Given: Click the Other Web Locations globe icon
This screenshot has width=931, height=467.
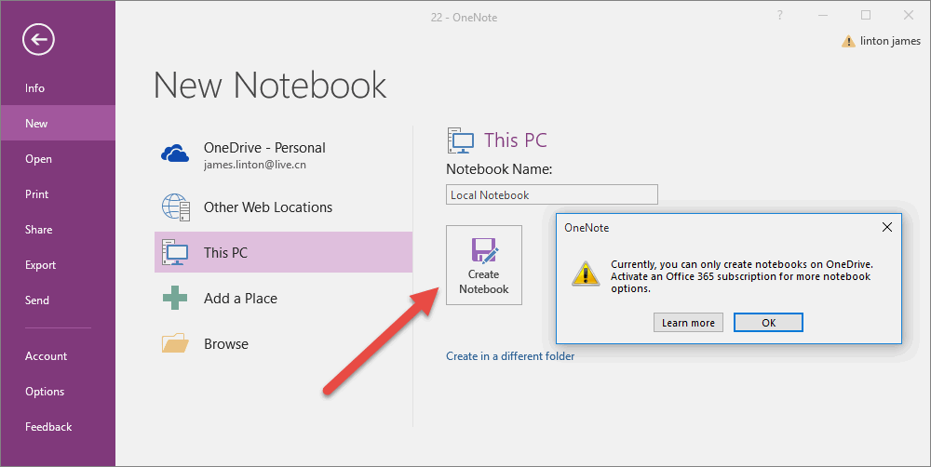Looking at the screenshot, I should (176, 207).
